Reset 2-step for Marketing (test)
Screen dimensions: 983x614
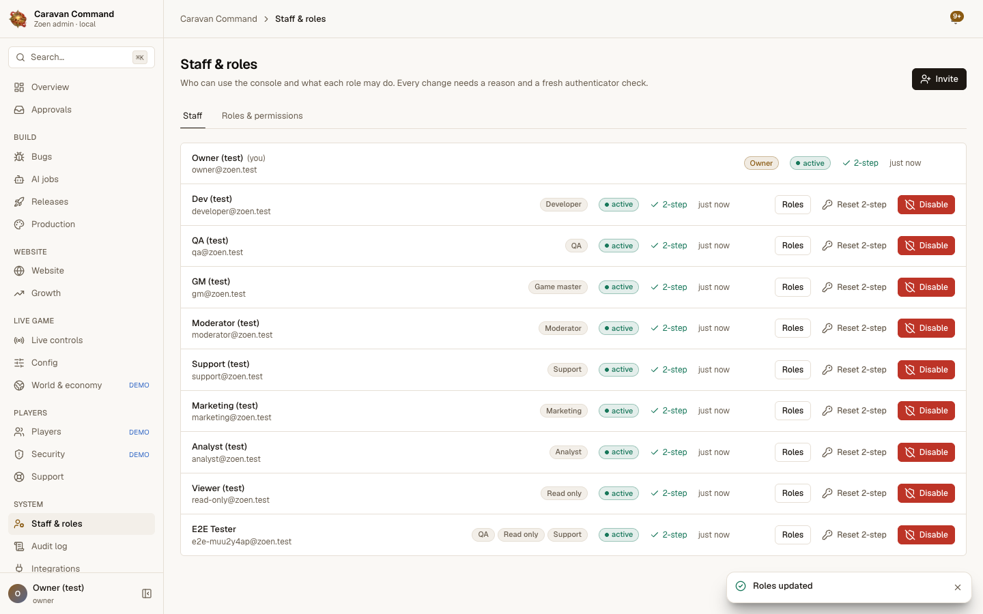click(x=854, y=411)
